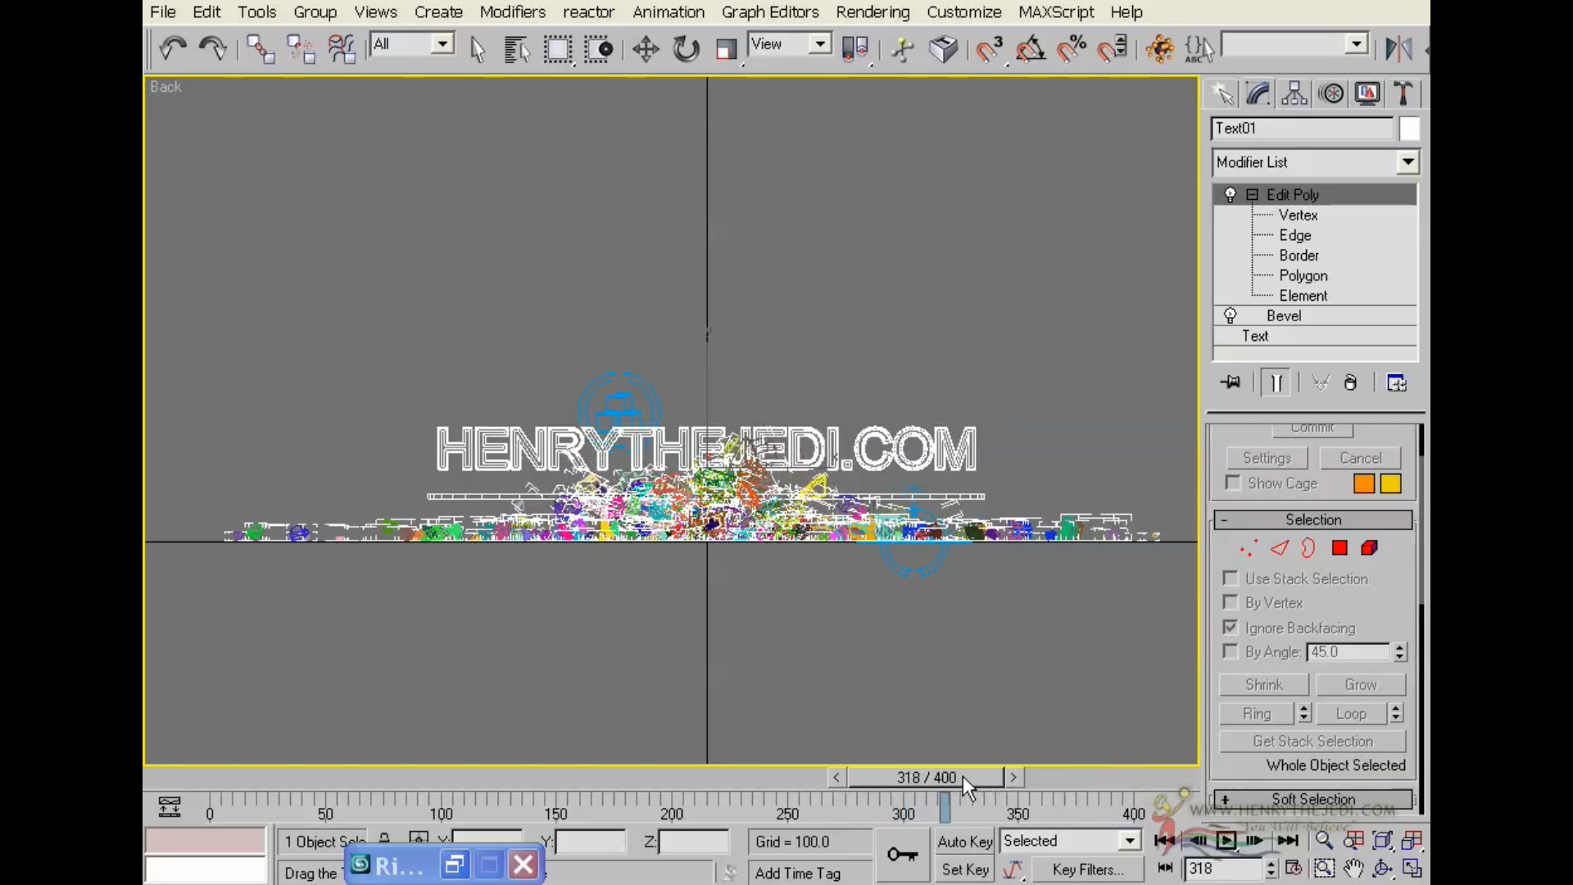The height and width of the screenshot is (885, 1573).
Task: Click the Grow selection button
Action: pos(1361,684)
